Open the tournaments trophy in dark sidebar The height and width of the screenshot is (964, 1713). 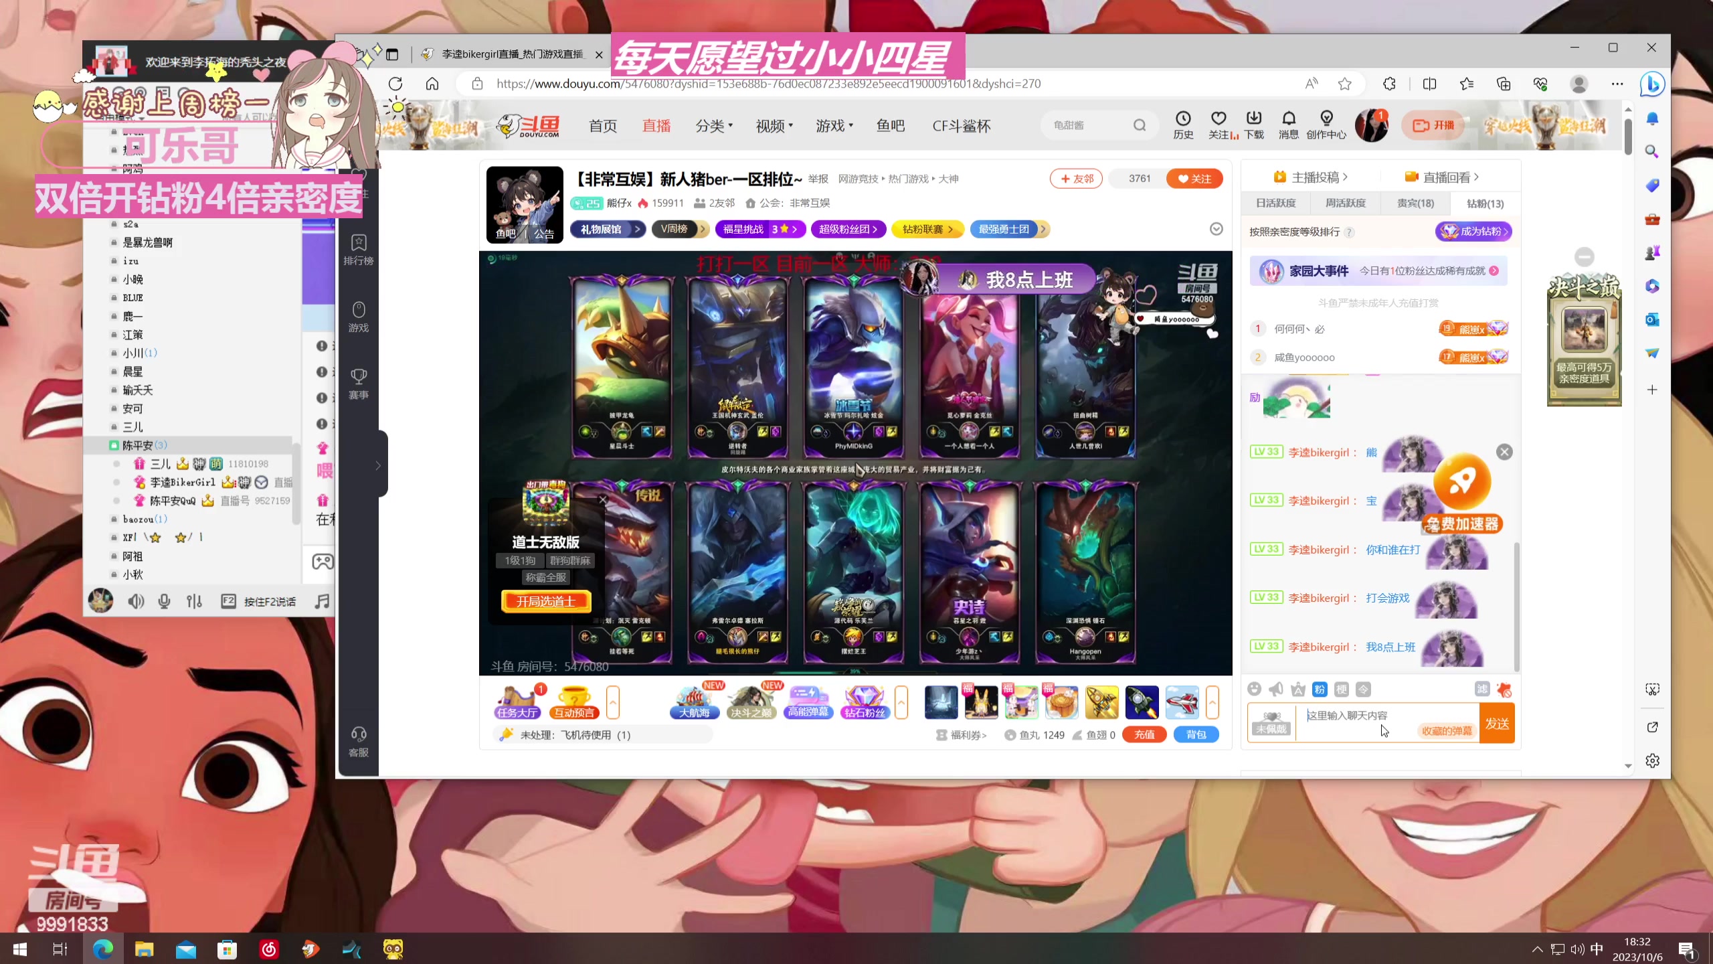click(359, 384)
